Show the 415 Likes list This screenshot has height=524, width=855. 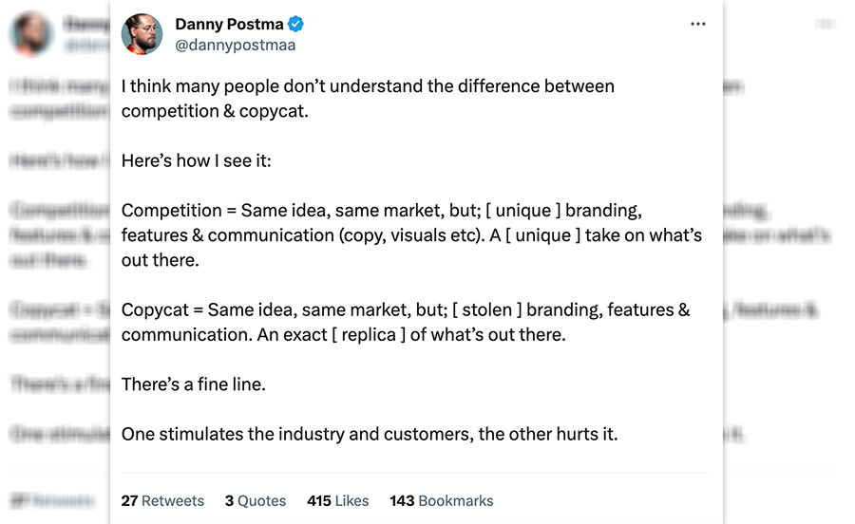pyautogui.click(x=337, y=500)
